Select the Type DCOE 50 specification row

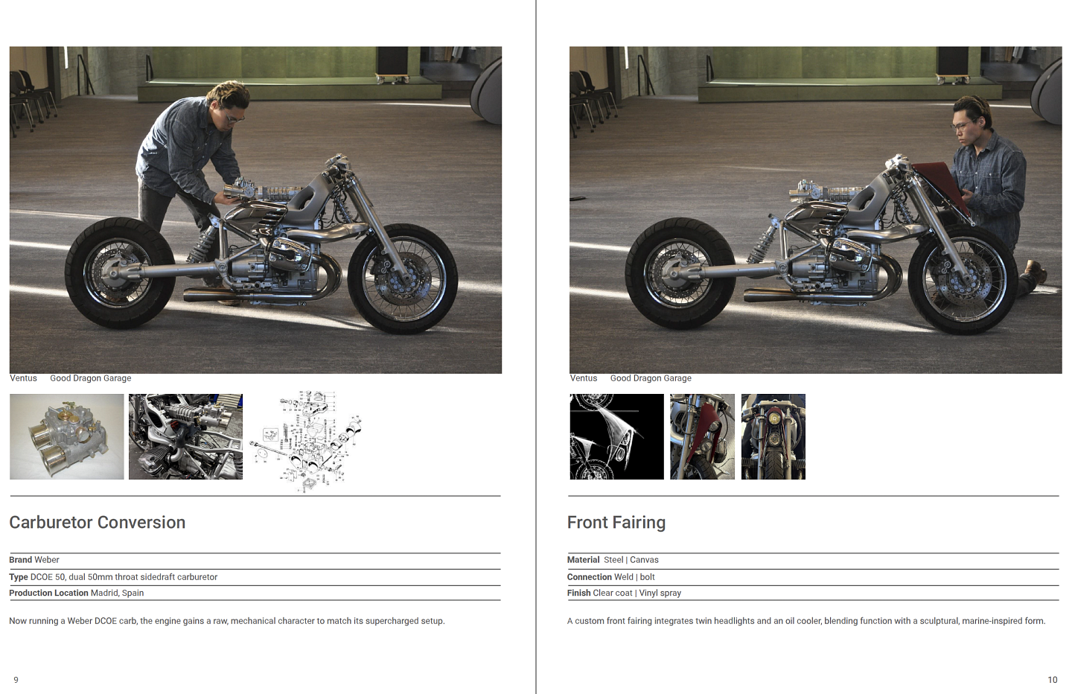pos(255,577)
